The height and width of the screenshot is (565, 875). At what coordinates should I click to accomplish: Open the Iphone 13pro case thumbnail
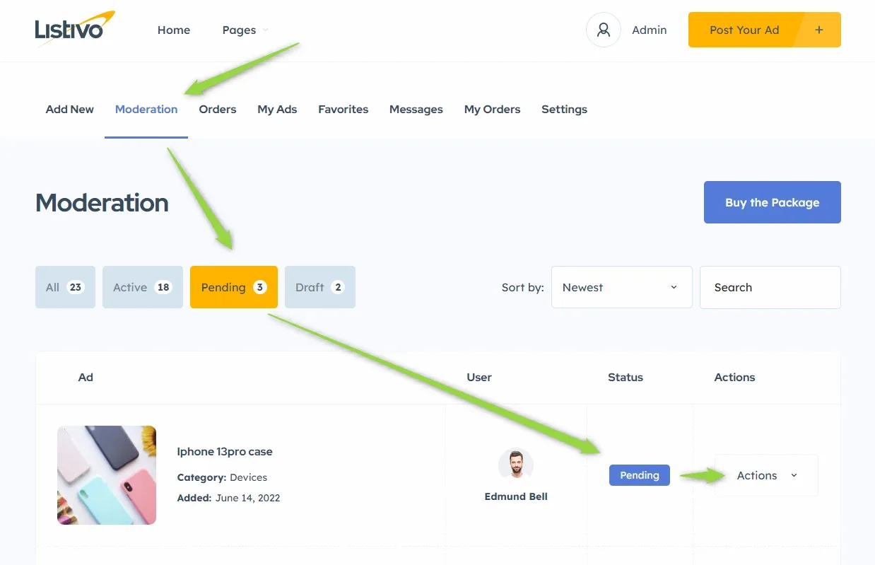(107, 475)
